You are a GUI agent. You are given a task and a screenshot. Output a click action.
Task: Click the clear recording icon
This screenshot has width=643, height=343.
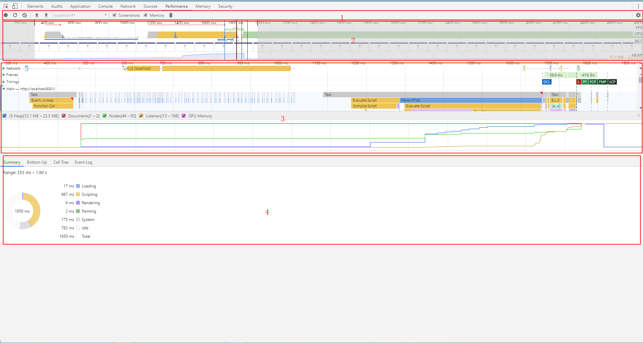click(x=24, y=15)
